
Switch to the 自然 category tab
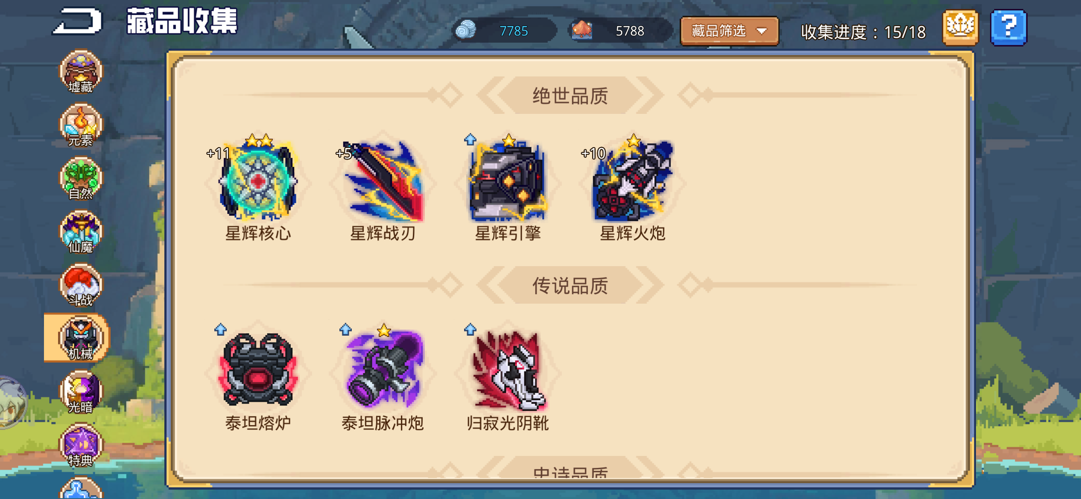81,178
